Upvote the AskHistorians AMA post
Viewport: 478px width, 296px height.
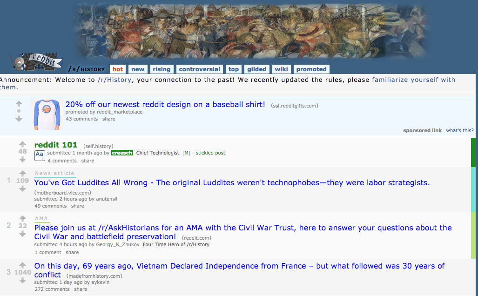(22, 218)
